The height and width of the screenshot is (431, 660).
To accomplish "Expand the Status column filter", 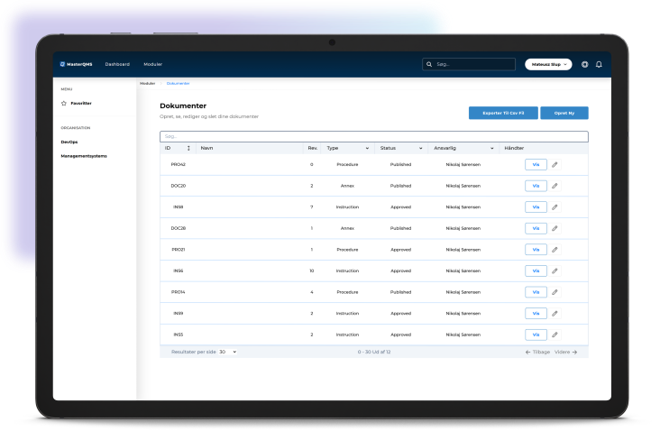I will 420,148.
